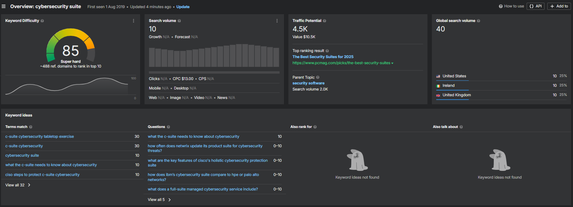Open the hamburger menu icon

coord(4,6)
